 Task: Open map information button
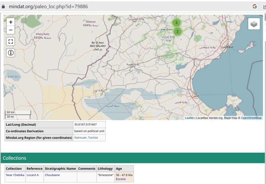(x=11, y=53)
